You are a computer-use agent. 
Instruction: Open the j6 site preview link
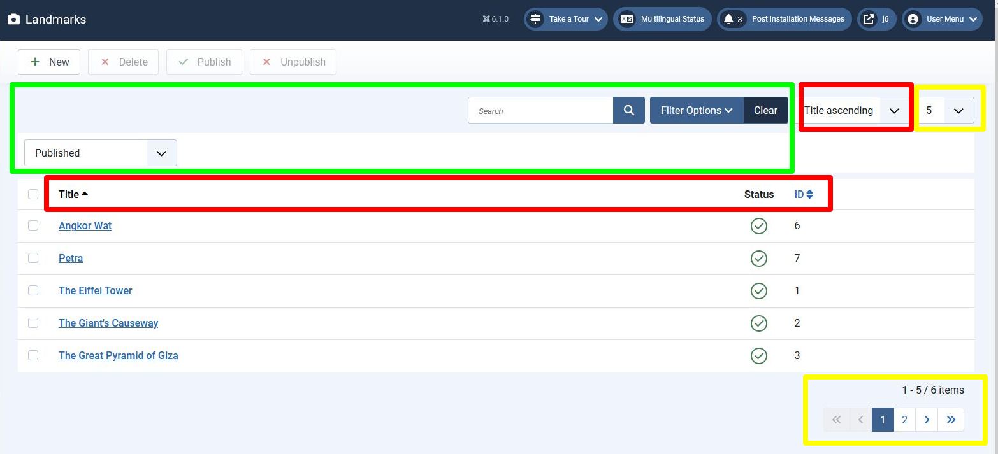click(877, 19)
